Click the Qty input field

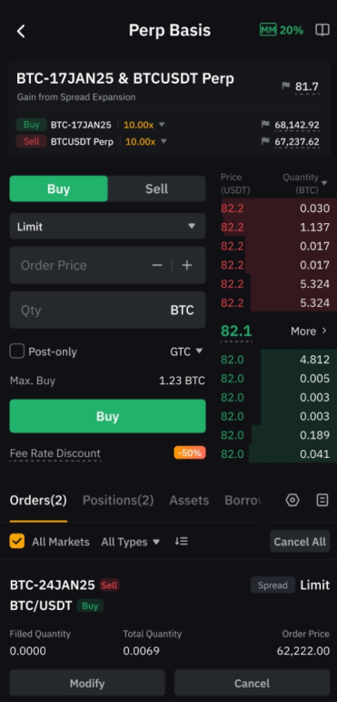[x=107, y=310]
